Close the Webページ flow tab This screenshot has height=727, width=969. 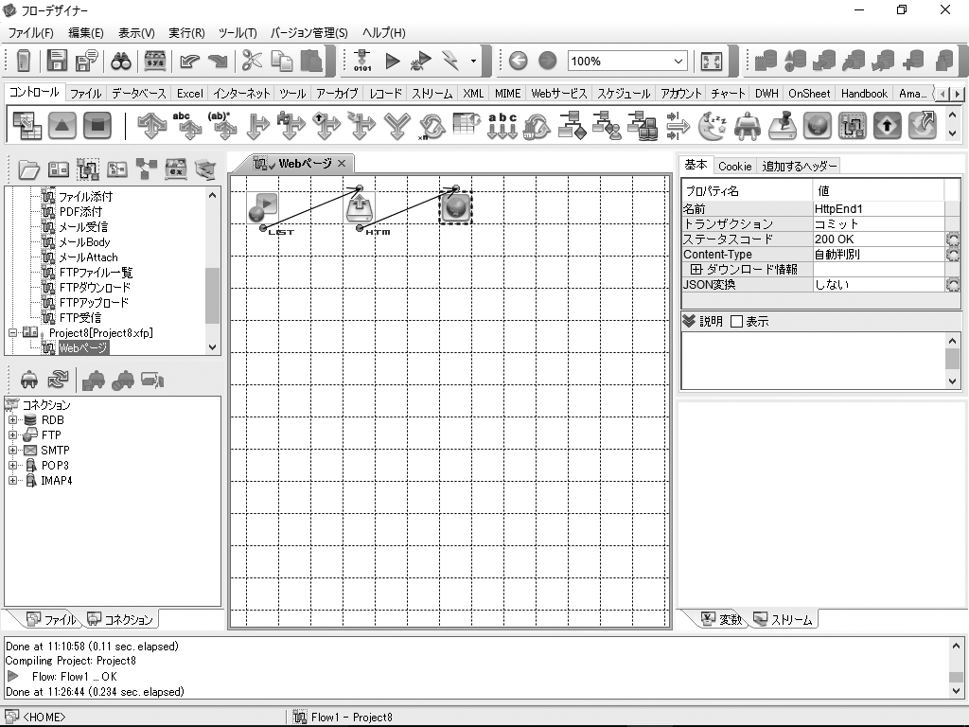tap(341, 163)
